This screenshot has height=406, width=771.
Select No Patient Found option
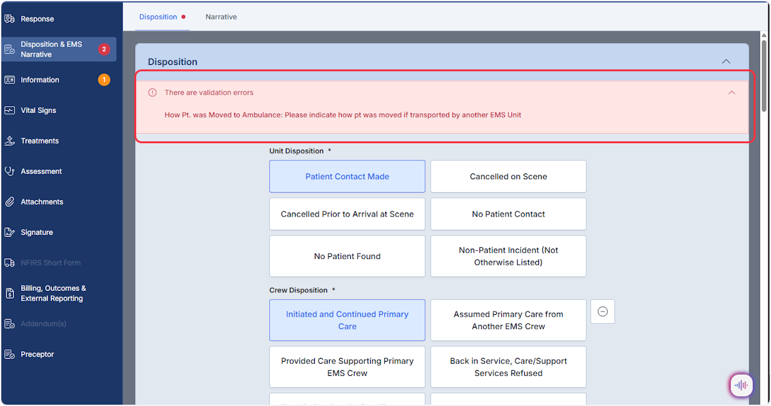(x=348, y=256)
